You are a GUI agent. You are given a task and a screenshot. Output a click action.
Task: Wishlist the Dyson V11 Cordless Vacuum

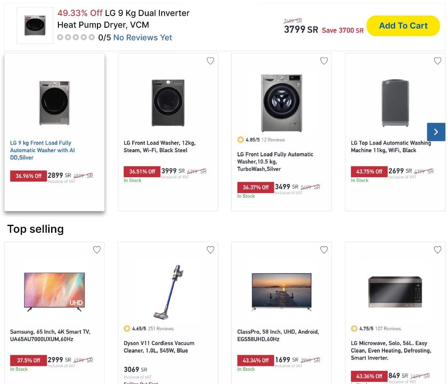pos(210,250)
